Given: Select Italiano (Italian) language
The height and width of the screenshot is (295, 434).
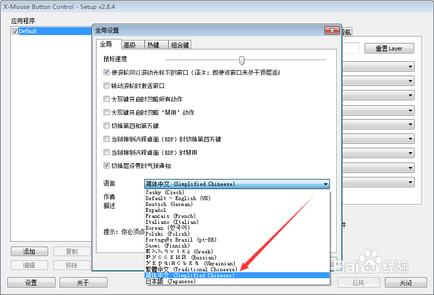Looking at the screenshot, I should (237, 222).
